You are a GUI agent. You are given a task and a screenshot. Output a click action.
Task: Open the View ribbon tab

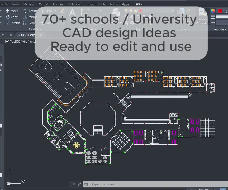(x=16, y=4)
